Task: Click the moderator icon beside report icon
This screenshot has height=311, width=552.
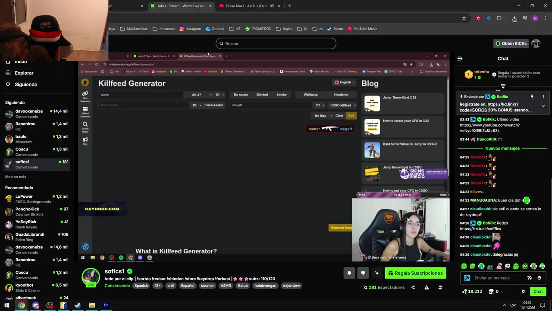Action: click(x=440, y=287)
